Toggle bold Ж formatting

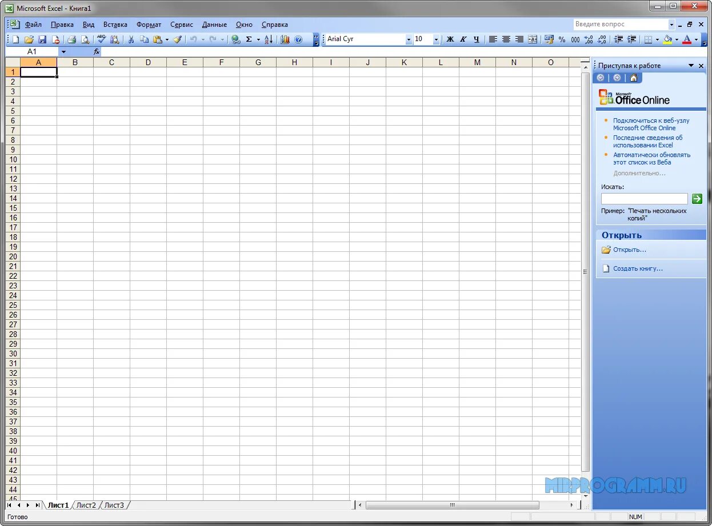[x=450, y=39]
